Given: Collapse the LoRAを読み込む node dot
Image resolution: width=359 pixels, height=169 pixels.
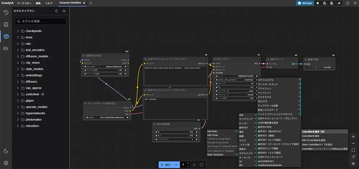Looking at the screenshot, I should (83, 56).
